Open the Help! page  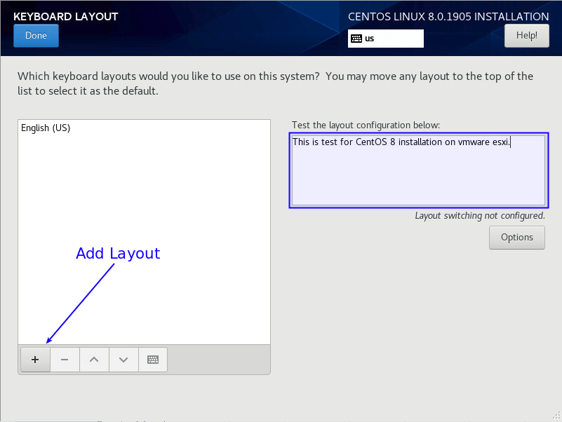(x=526, y=35)
